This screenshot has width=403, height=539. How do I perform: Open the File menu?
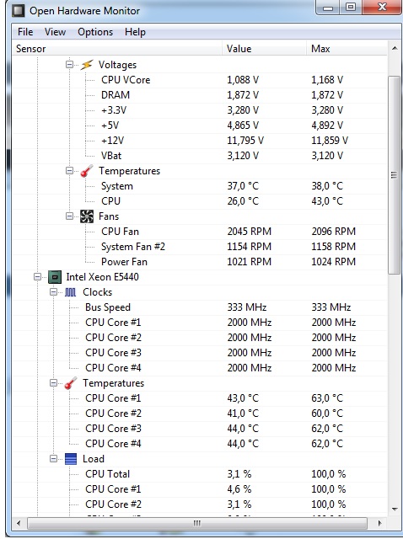pos(25,32)
